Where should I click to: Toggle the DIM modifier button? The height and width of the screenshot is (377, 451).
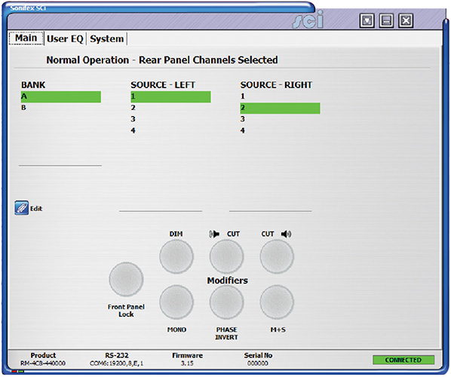176,256
